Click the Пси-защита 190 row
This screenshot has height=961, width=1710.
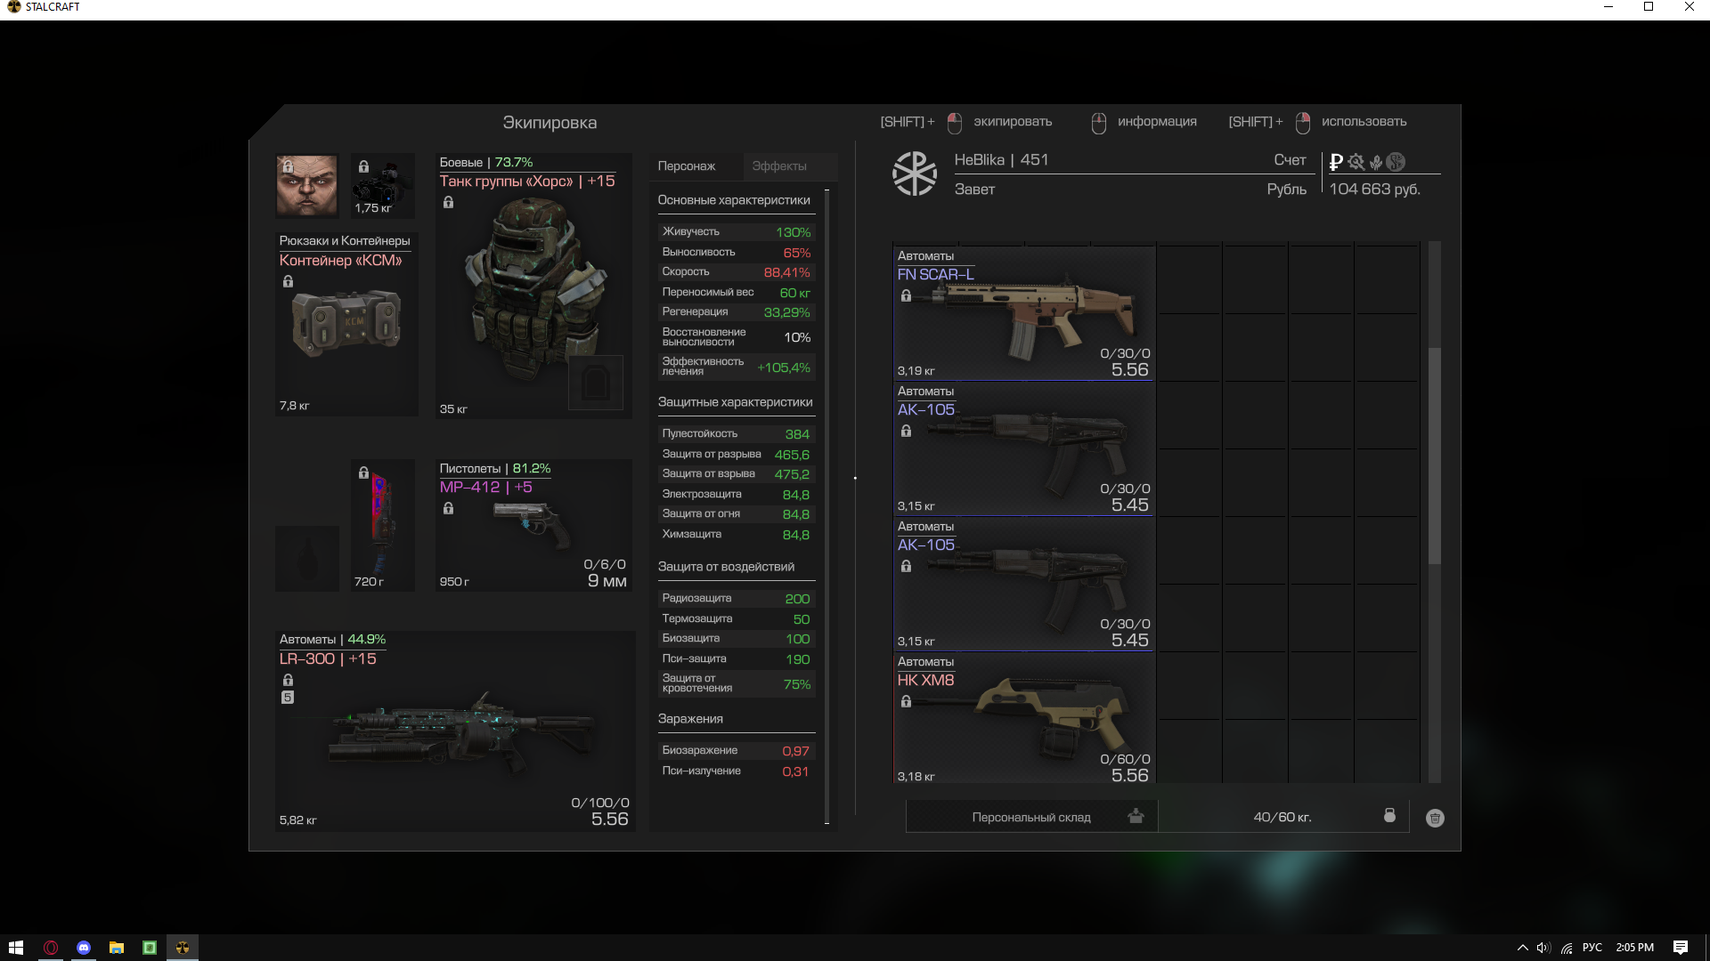pyautogui.click(x=737, y=659)
